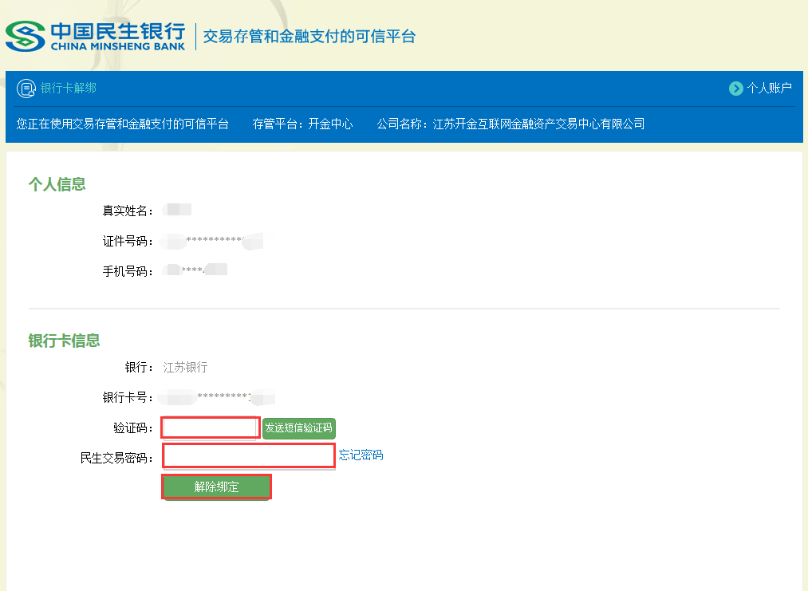The width and height of the screenshot is (808, 591).
Task: Click the China Minsheng Bank logo icon
Action: click(26, 36)
